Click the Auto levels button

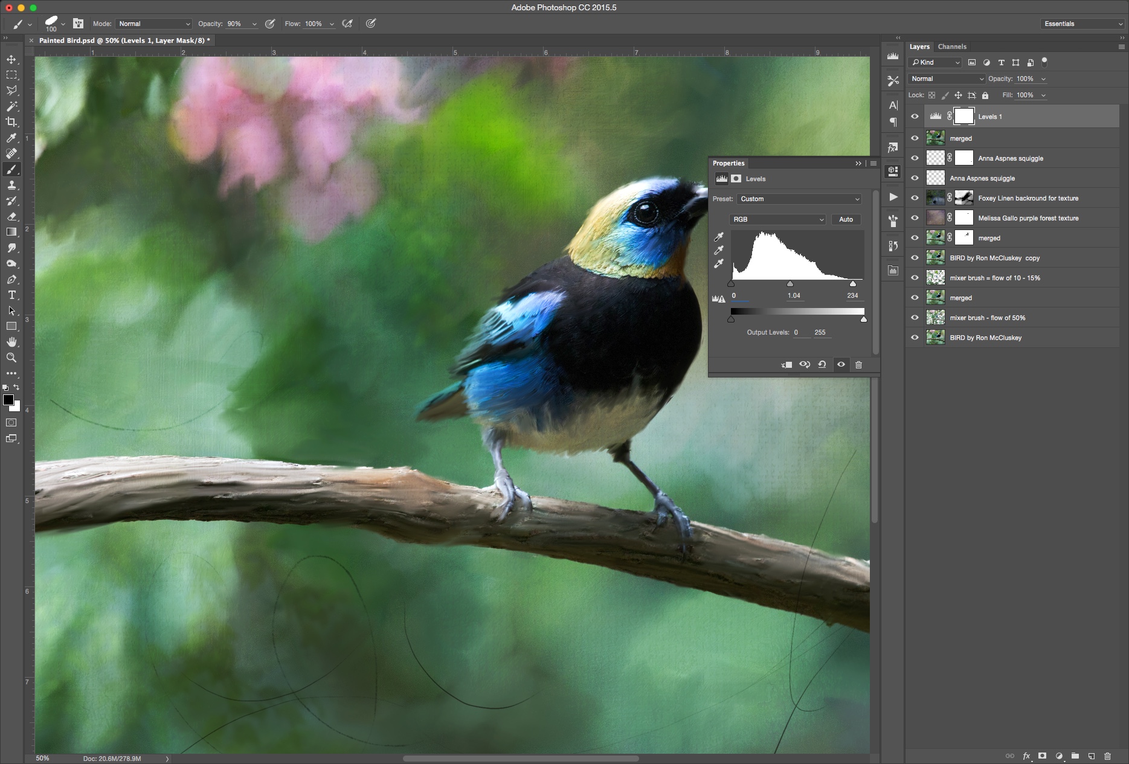click(x=846, y=219)
